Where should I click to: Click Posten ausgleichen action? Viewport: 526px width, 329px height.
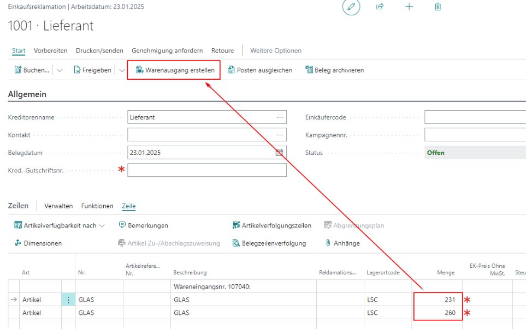(x=259, y=70)
